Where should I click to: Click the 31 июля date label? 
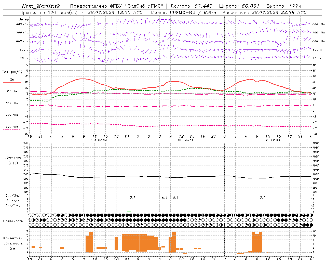272,140
